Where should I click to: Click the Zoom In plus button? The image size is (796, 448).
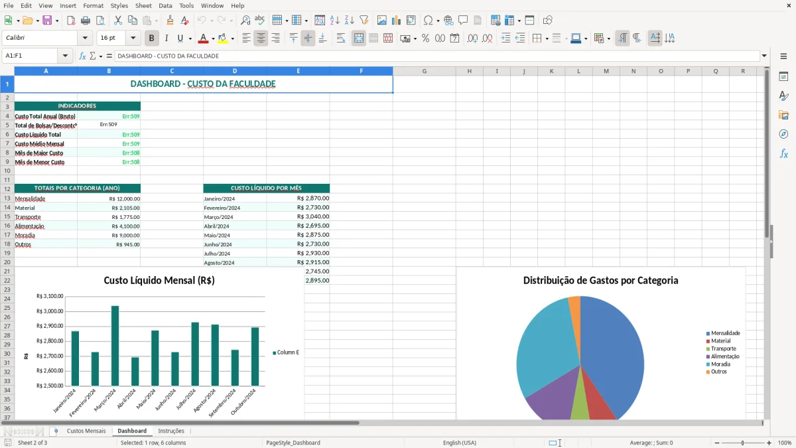[769, 443]
